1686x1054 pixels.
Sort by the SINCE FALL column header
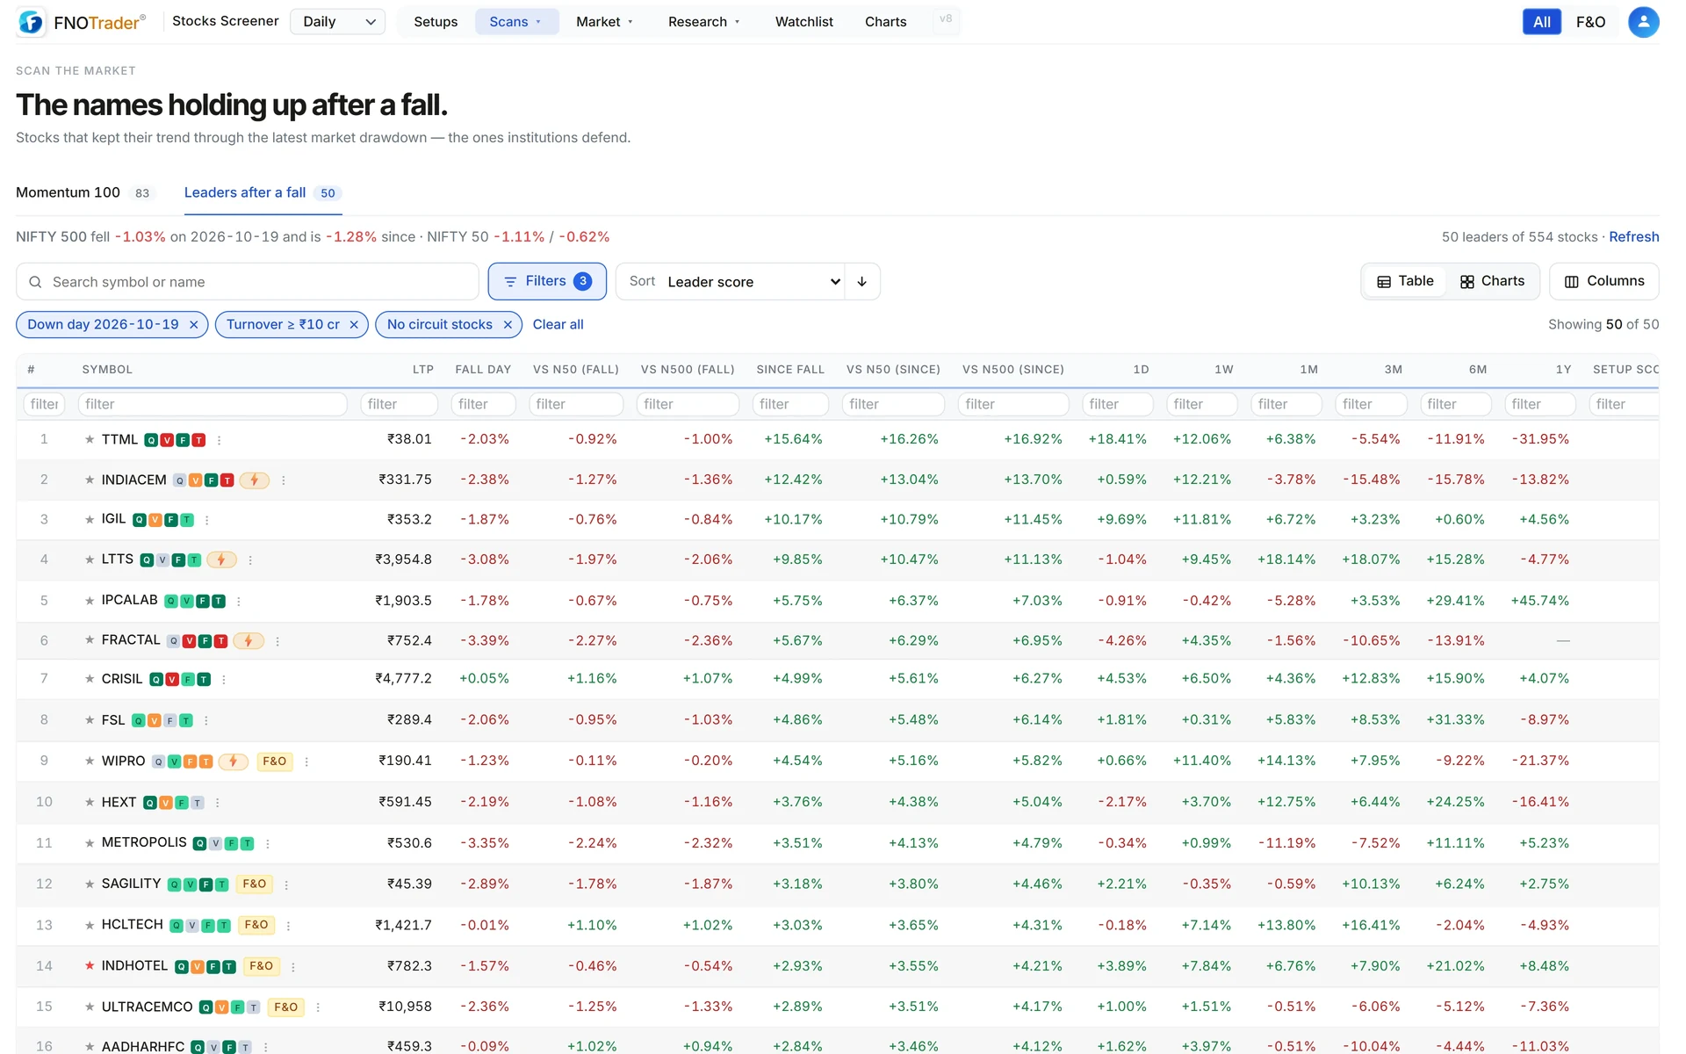click(x=790, y=370)
